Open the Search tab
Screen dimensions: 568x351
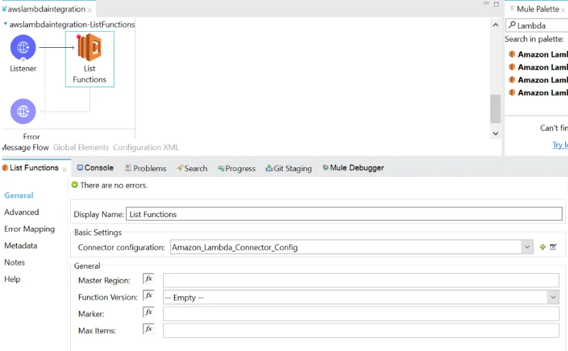(x=192, y=168)
